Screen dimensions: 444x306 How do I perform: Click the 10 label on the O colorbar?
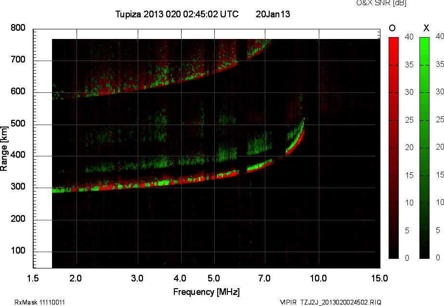[x=409, y=203]
